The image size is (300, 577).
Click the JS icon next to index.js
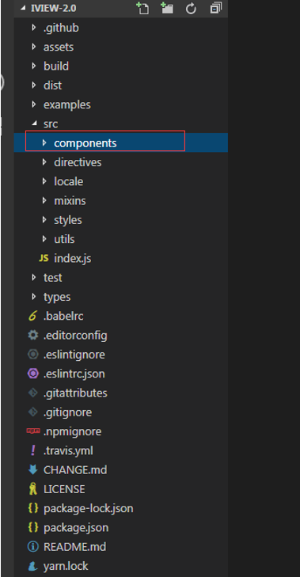click(44, 258)
